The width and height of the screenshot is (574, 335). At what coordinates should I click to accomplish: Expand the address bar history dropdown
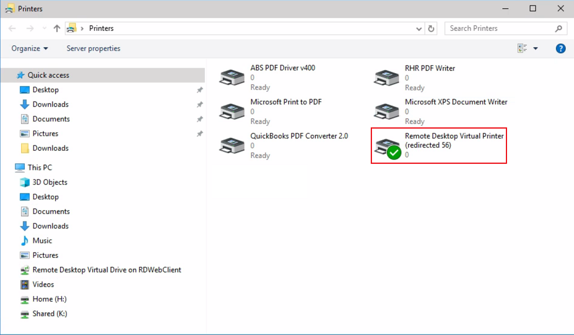point(419,29)
